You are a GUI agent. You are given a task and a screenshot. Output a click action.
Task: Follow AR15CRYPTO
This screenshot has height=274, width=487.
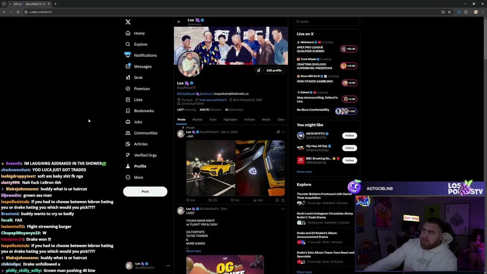coord(349,135)
